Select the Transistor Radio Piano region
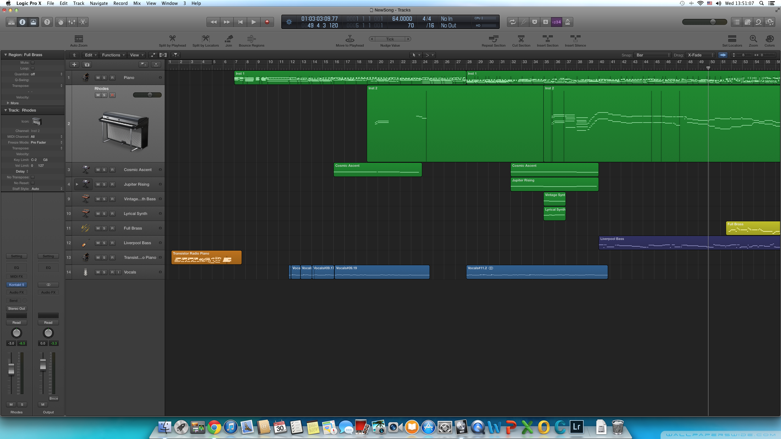Image resolution: width=781 pixels, height=439 pixels. point(206,257)
